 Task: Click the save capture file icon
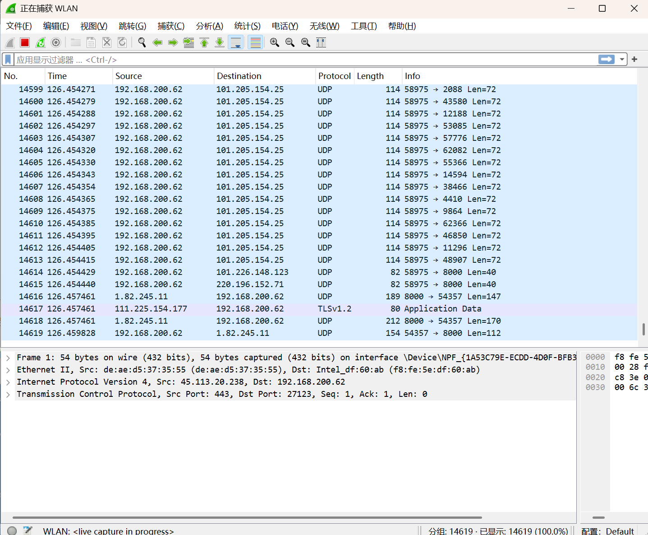pos(91,42)
